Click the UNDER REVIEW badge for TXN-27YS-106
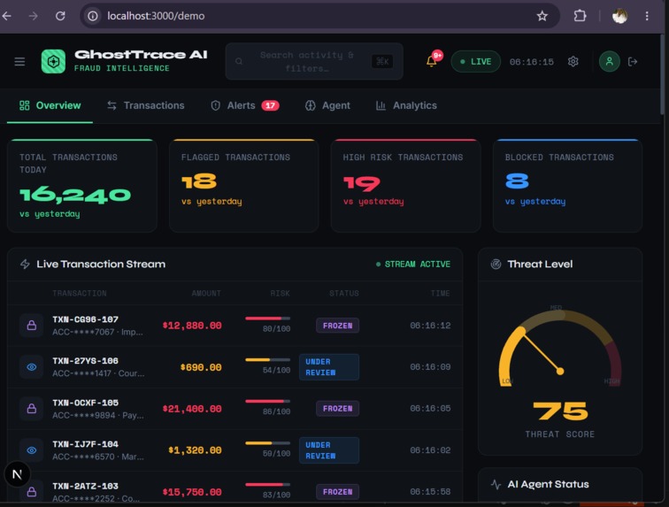 (x=329, y=367)
